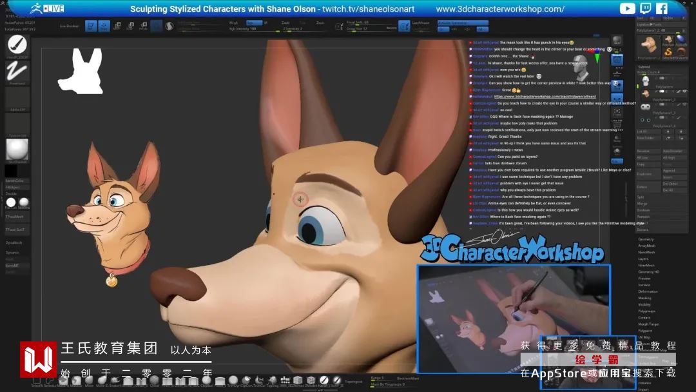The width and height of the screenshot is (696, 392).
Task: Switch to the Move transform mode
Action: pyautogui.click(x=117, y=26)
